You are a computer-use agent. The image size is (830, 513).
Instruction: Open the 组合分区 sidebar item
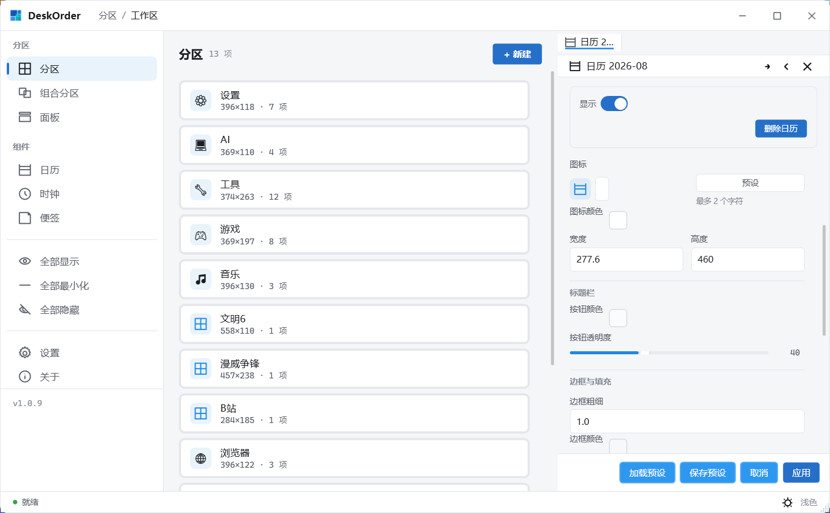[82, 93]
